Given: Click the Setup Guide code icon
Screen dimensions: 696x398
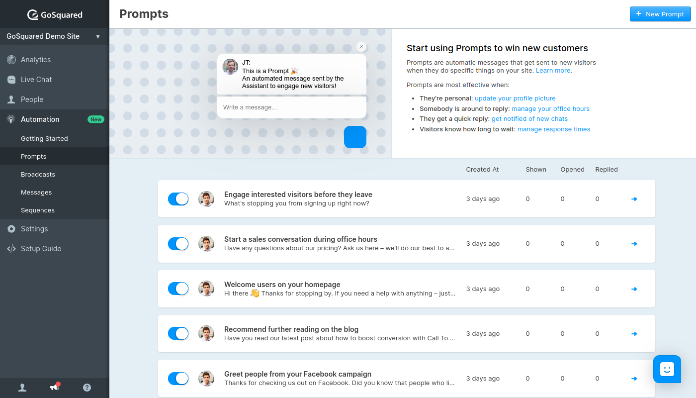Looking at the screenshot, I should point(11,249).
